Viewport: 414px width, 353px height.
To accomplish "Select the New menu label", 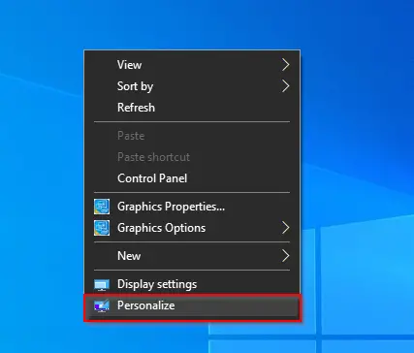I will [129, 256].
